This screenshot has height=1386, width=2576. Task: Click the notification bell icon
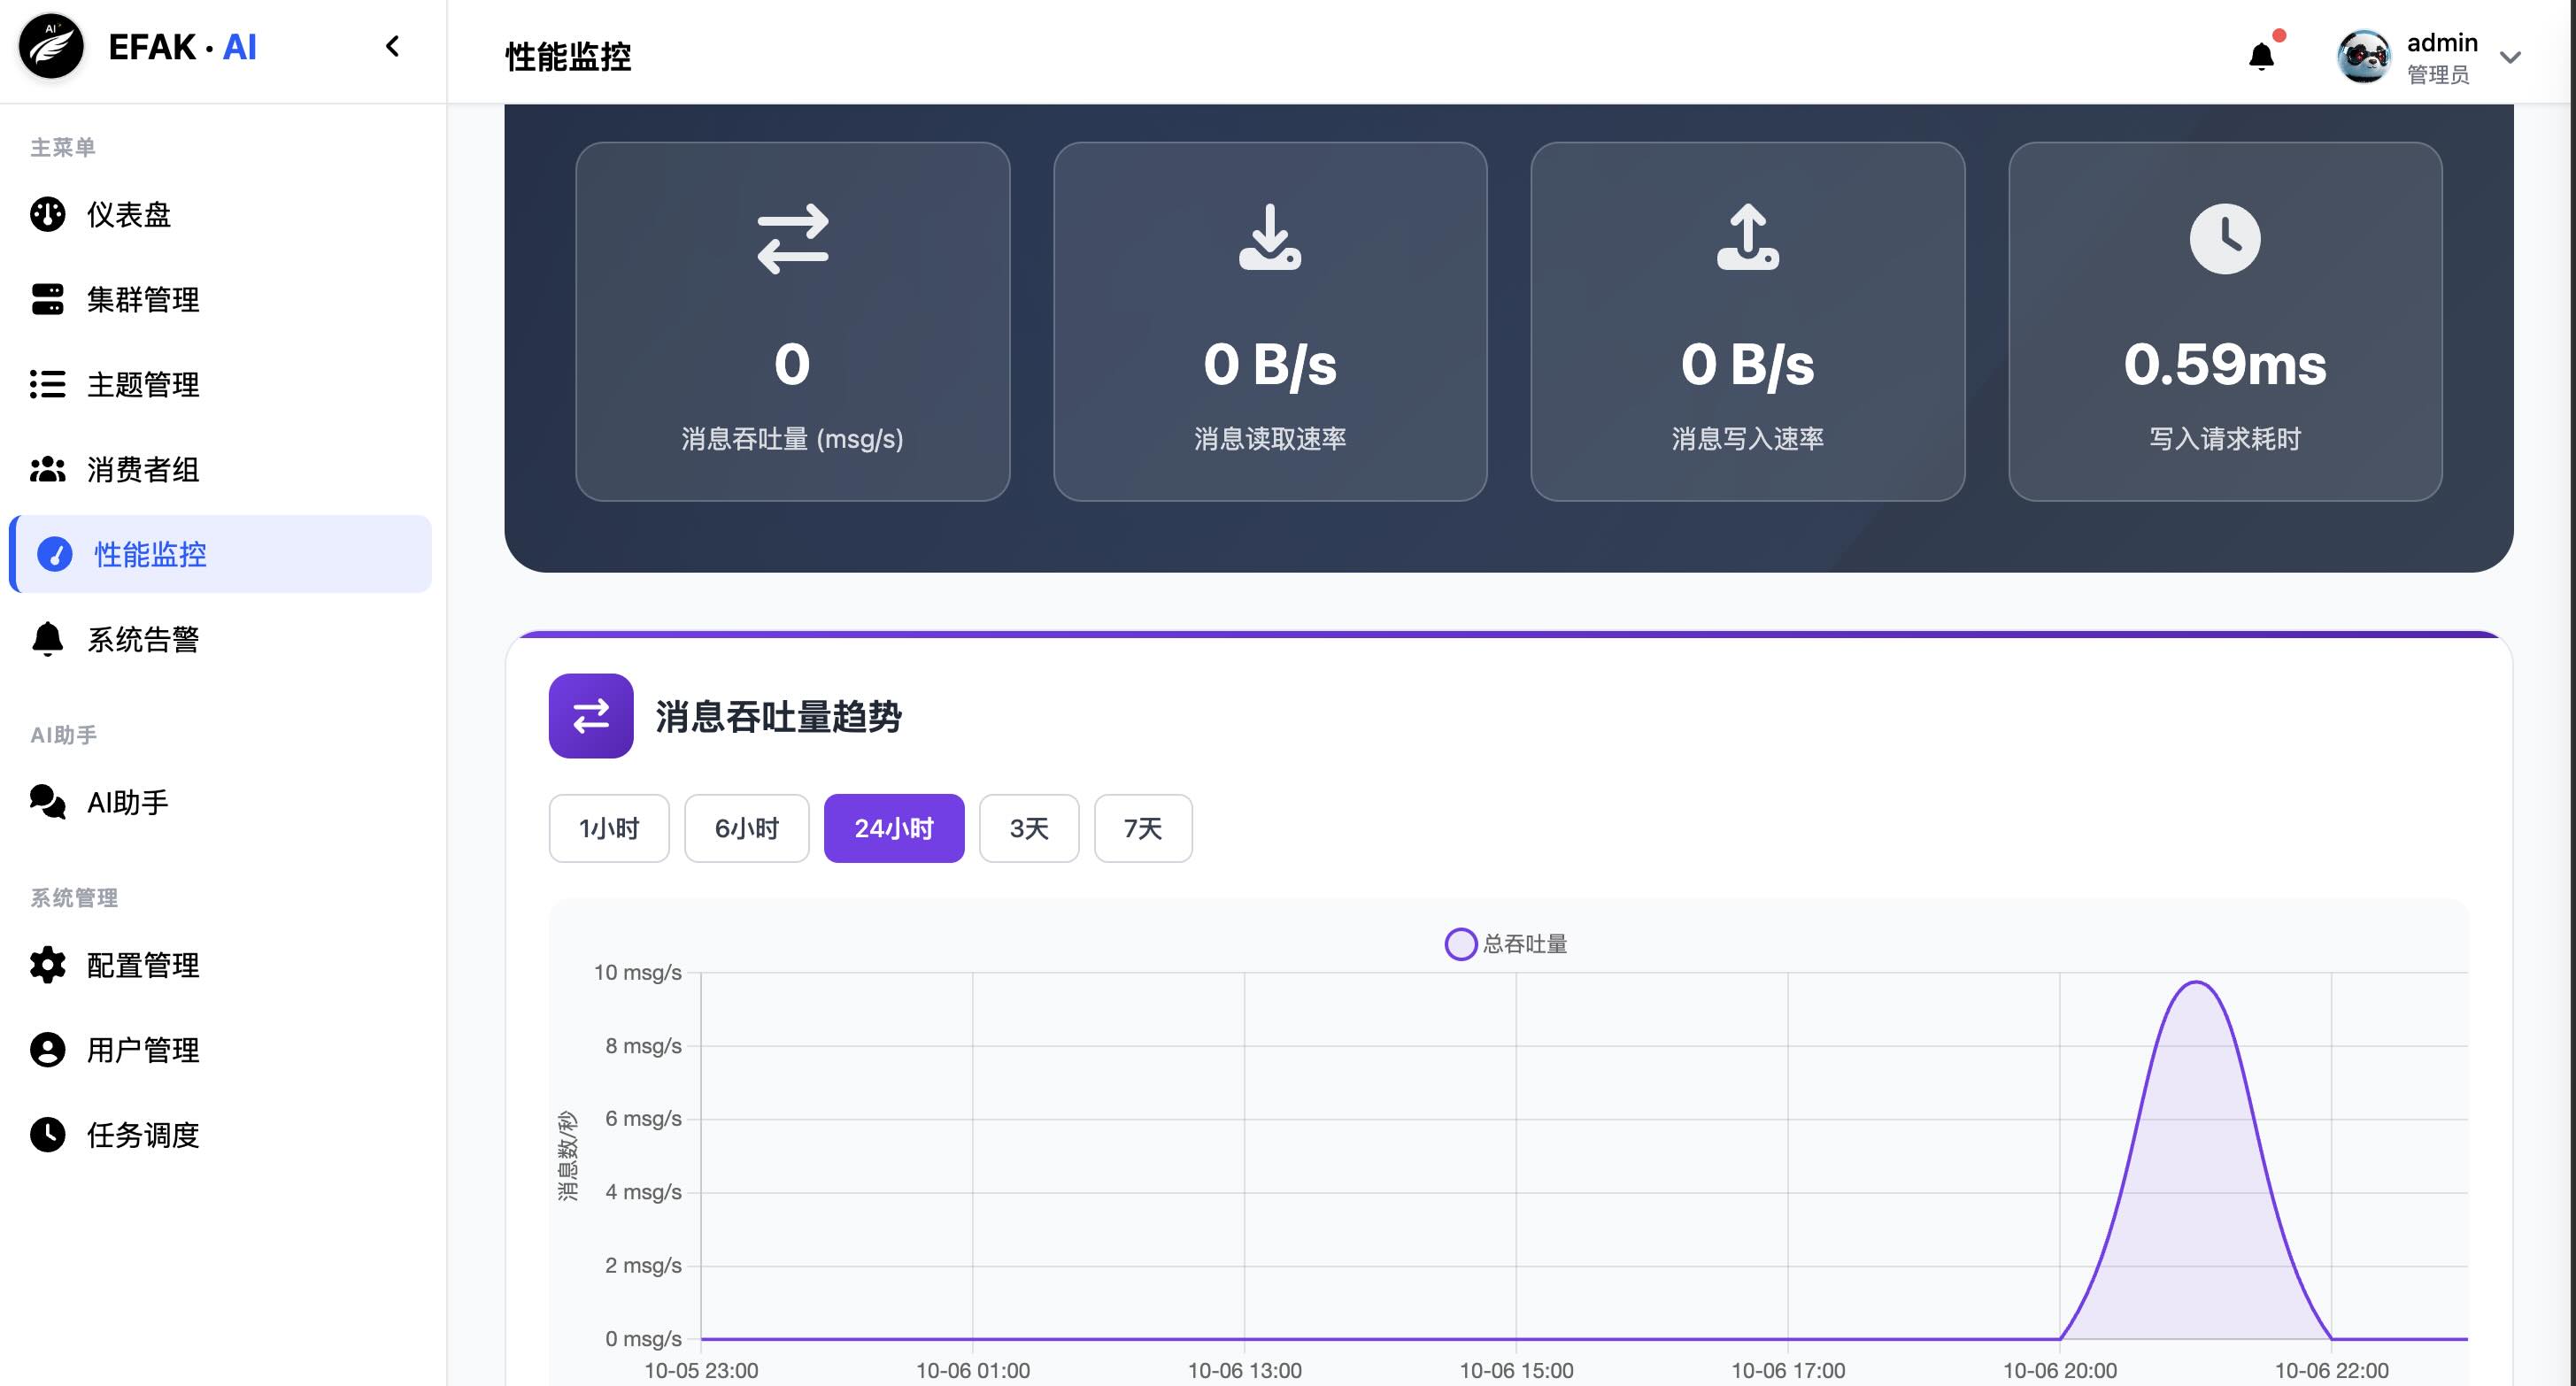(2261, 56)
